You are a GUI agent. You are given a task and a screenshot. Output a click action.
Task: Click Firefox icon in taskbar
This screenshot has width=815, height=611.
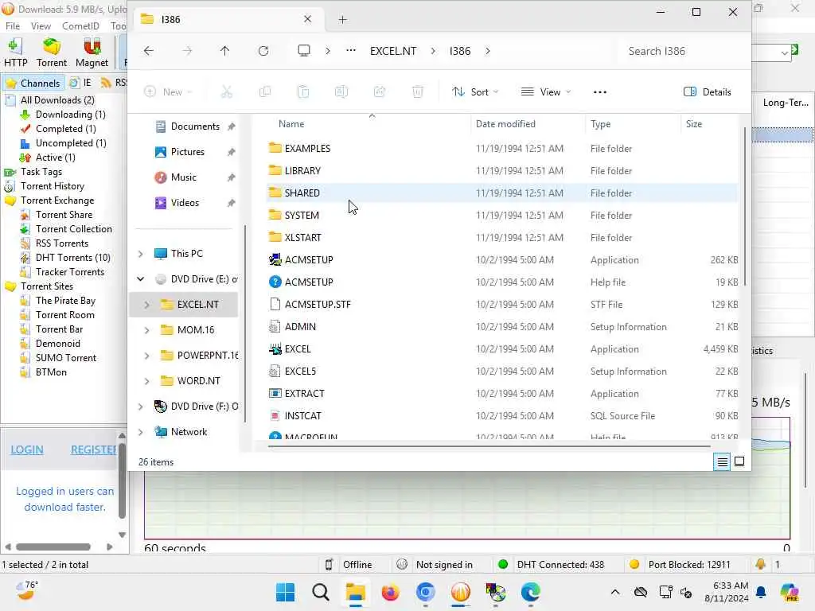click(390, 592)
